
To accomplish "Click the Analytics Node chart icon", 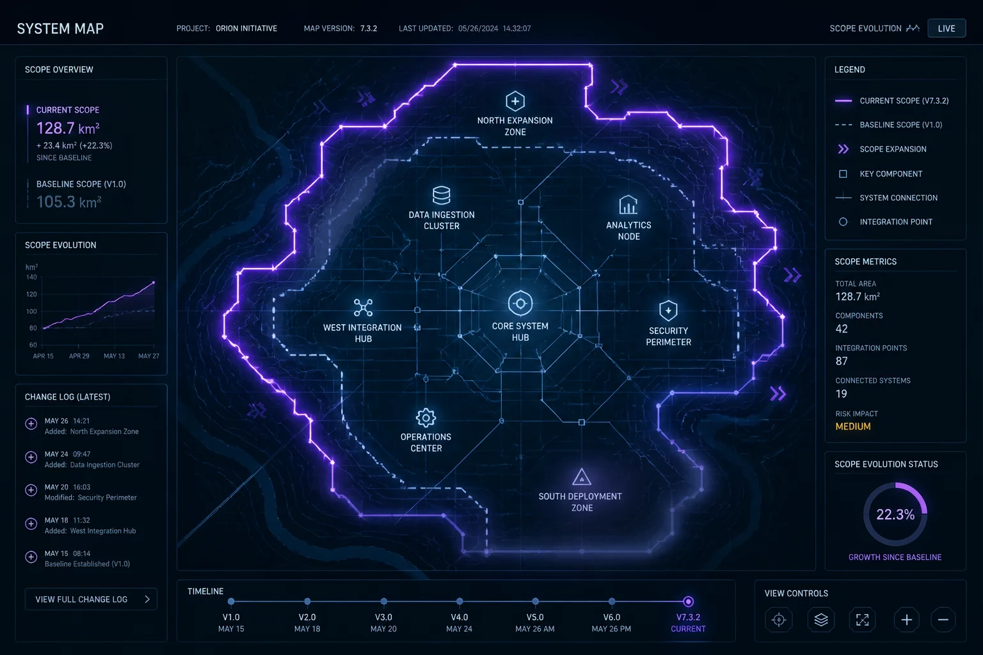I will pos(628,205).
